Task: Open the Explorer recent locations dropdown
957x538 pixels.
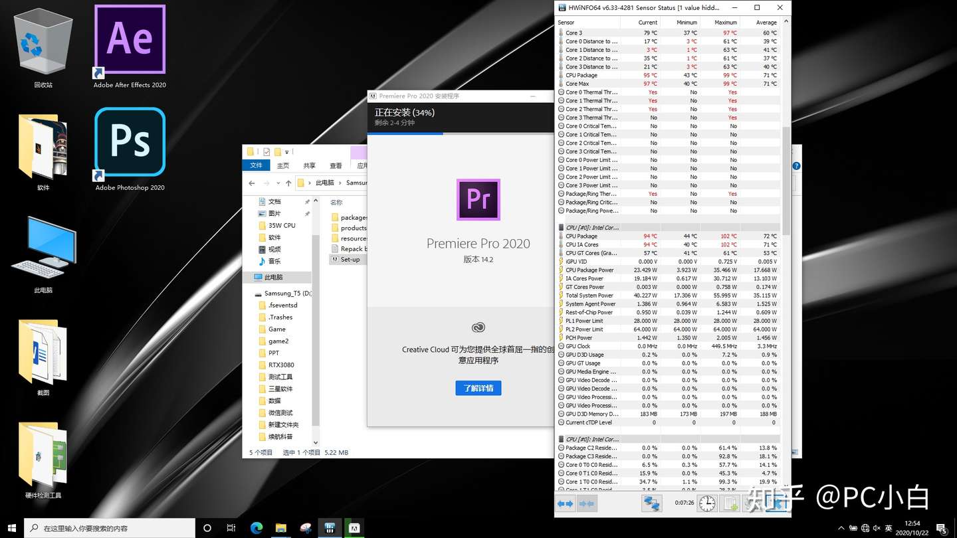Action: pos(277,183)
